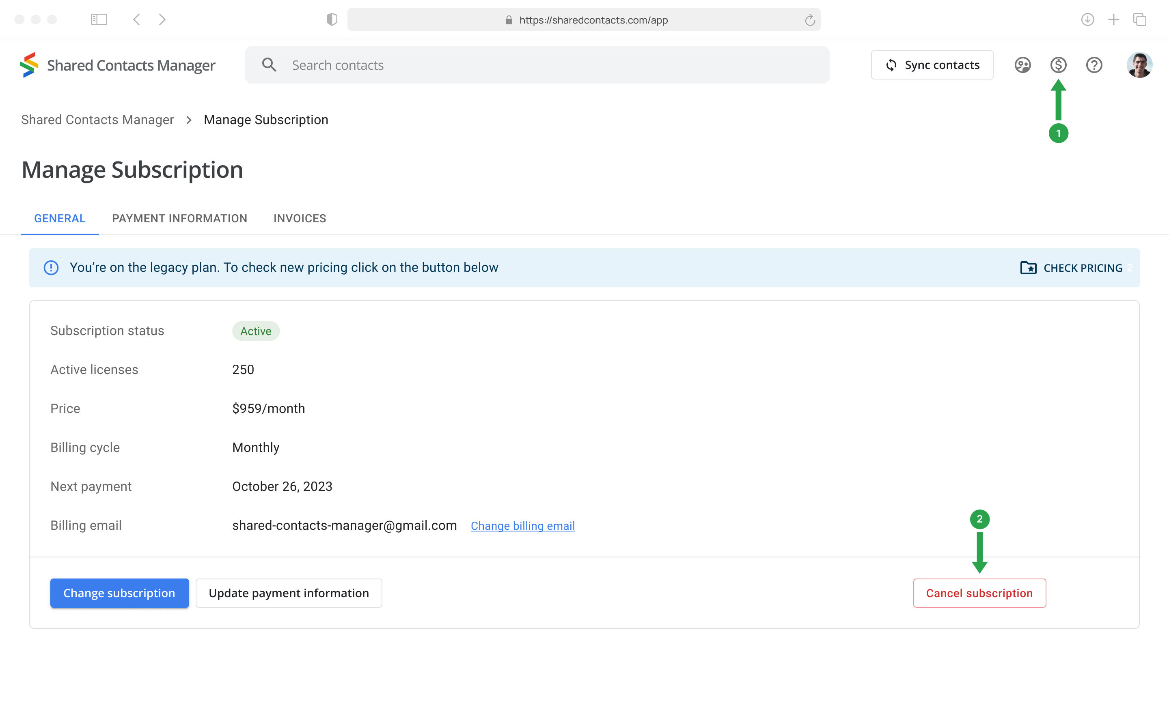Switch to the General tab

(60, 218)
